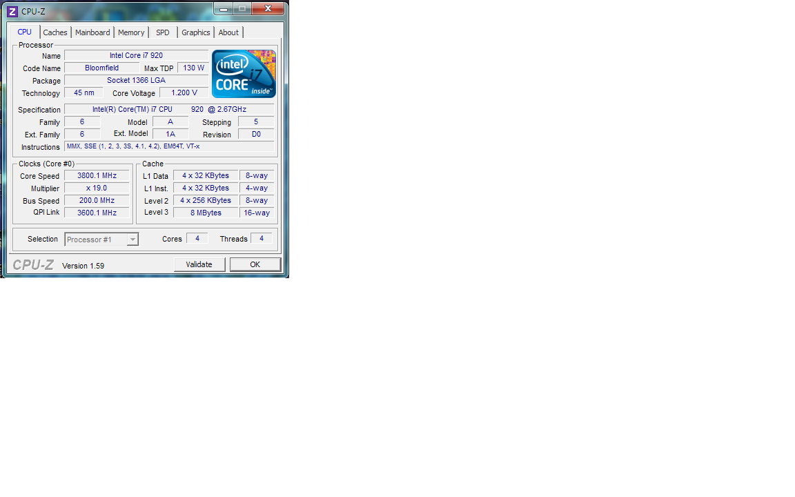The height and width of the screenshot is (497, 795).
Task: Click the Cores count value
Action: click(197, 238)
